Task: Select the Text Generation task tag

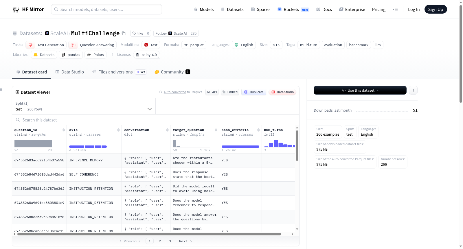Action: coord(46,45)
